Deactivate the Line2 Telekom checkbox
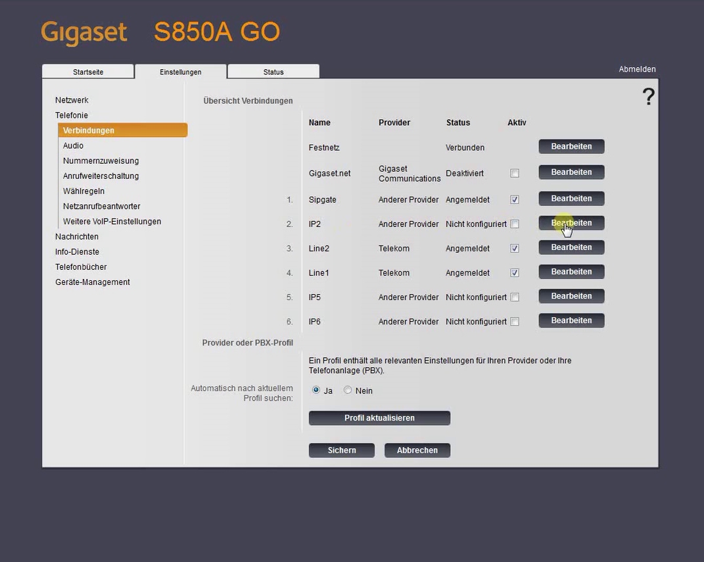Viewport: 704px width, 562px height. point(515,248)
